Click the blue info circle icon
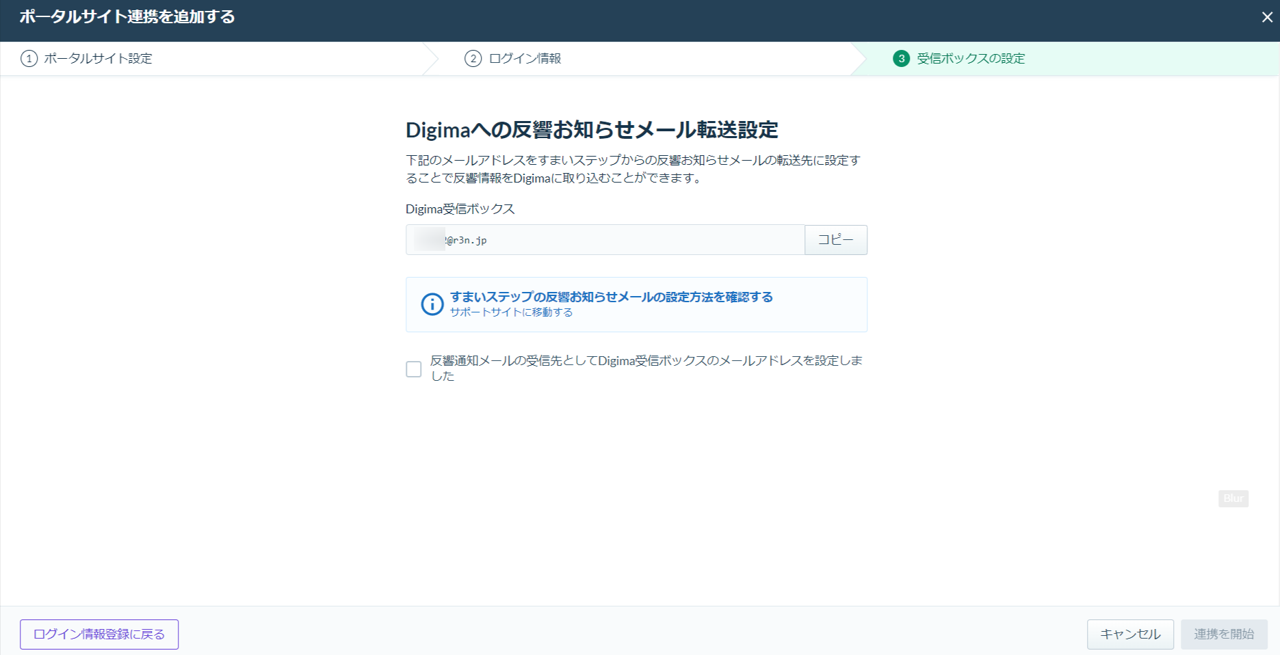Viewport: 1280px width, 655px height. 432,304
